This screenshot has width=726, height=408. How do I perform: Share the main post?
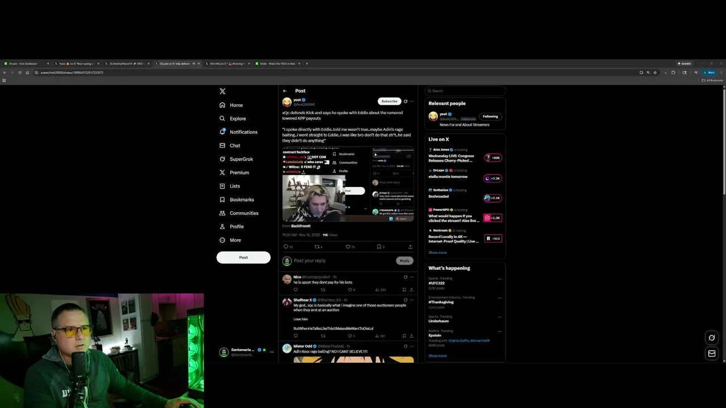click(410, 247)
